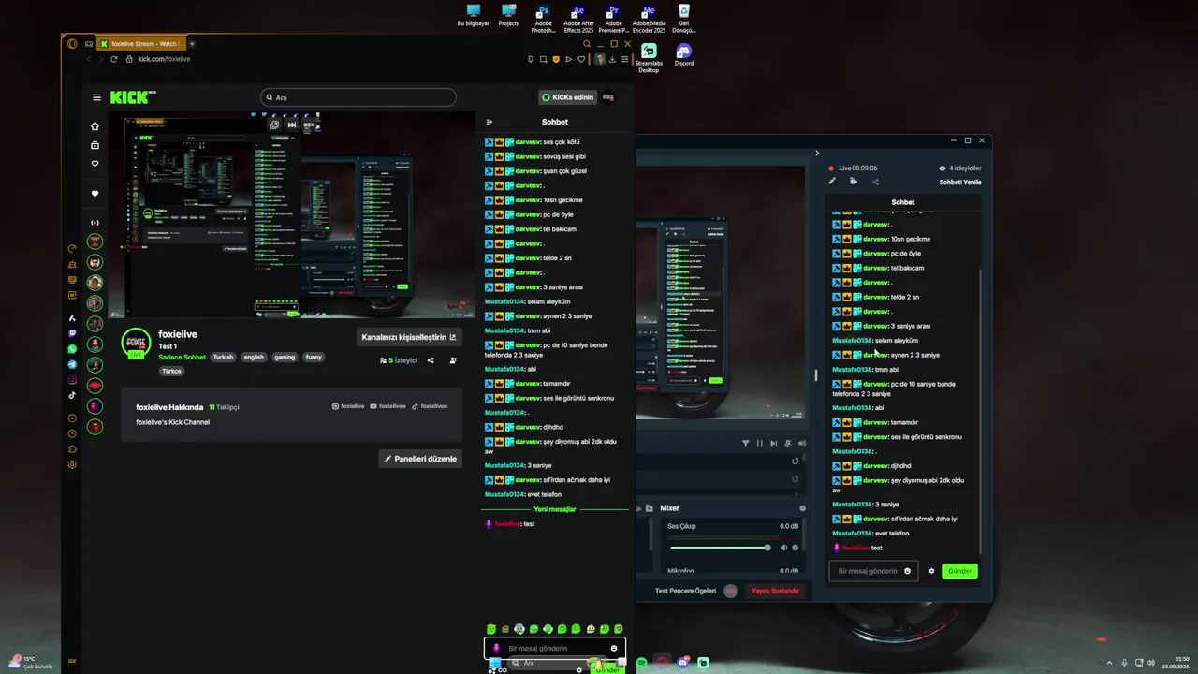Select the foxielive Stream browser tab
Screen dimensions: 1198x674
143,44
